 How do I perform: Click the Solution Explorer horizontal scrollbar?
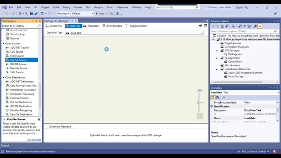(238, 83)
